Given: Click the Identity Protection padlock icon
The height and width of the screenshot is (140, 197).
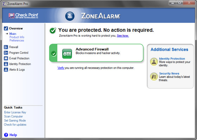Looking at the screenshot, I should tap(6, 64).
